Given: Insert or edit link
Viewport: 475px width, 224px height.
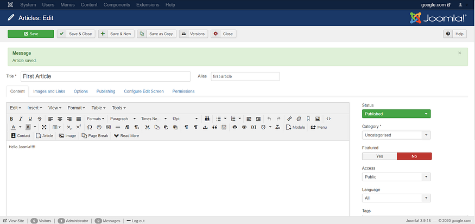Looking at the screenshot, I should pyautogui.click(x=289, y=118).
